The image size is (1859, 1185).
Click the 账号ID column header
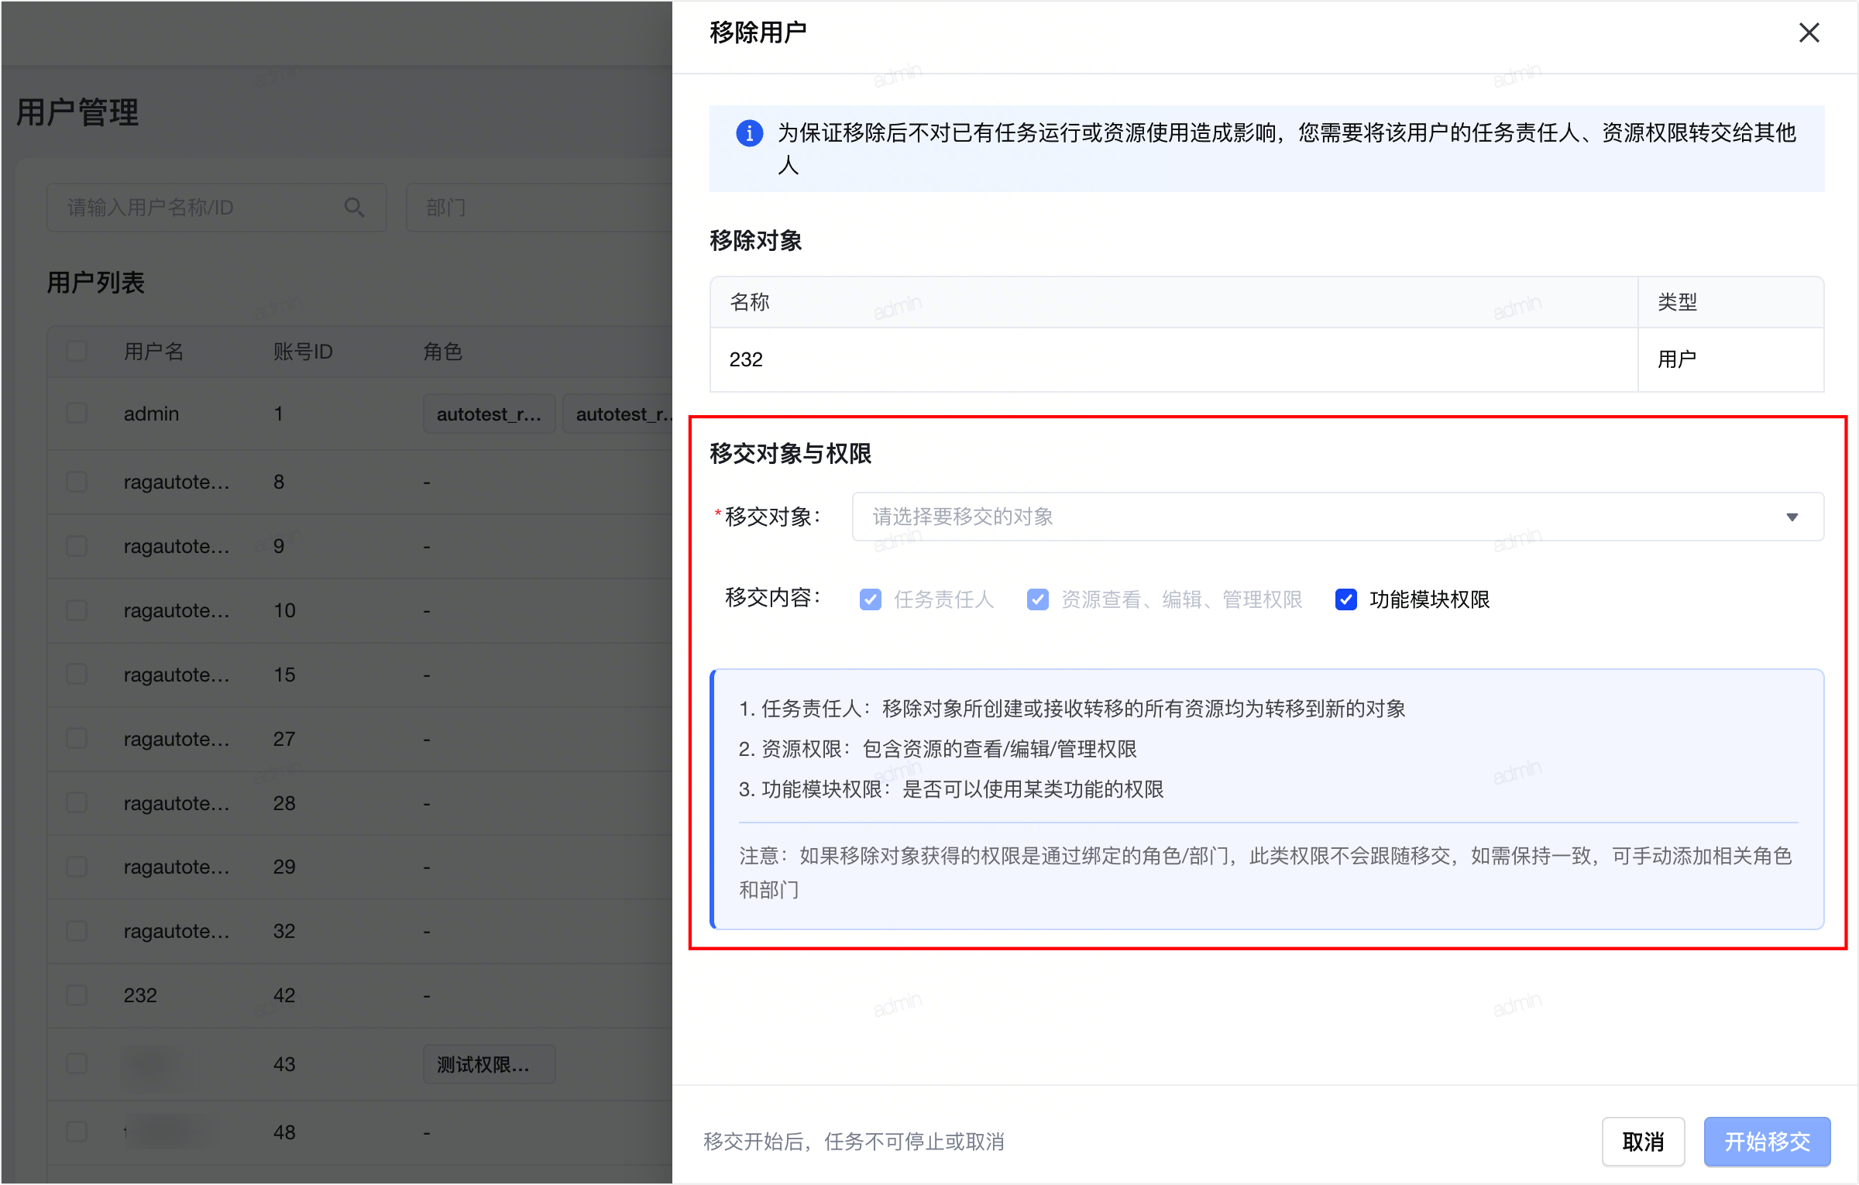point(303,352)
